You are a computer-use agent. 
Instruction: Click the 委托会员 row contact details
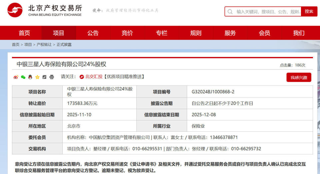coord(152,137)
